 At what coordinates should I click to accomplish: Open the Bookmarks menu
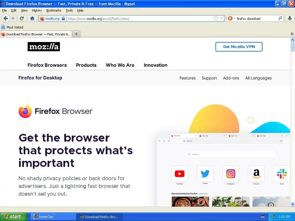pyautogui.click(x=54, y=10)
